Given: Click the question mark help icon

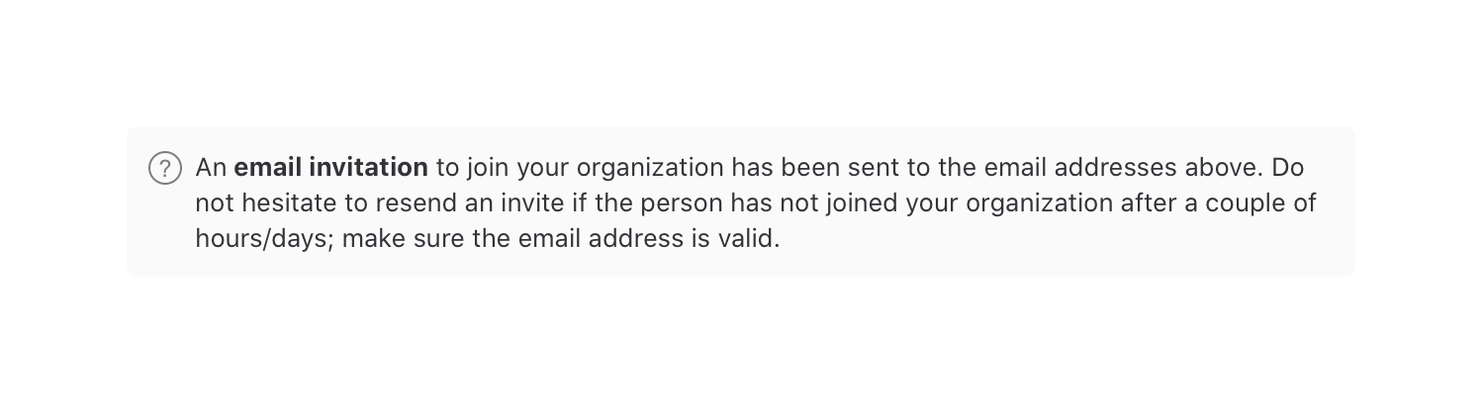Looking at the screenshot, I should coord(165,169).
